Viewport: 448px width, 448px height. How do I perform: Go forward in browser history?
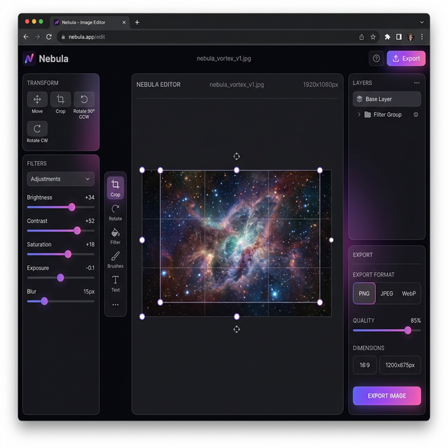[x=37, y=37]
